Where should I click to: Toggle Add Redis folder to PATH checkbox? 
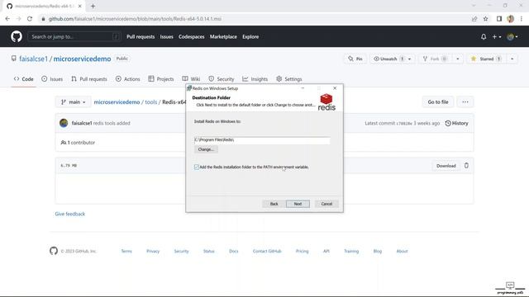click(197, 167)
